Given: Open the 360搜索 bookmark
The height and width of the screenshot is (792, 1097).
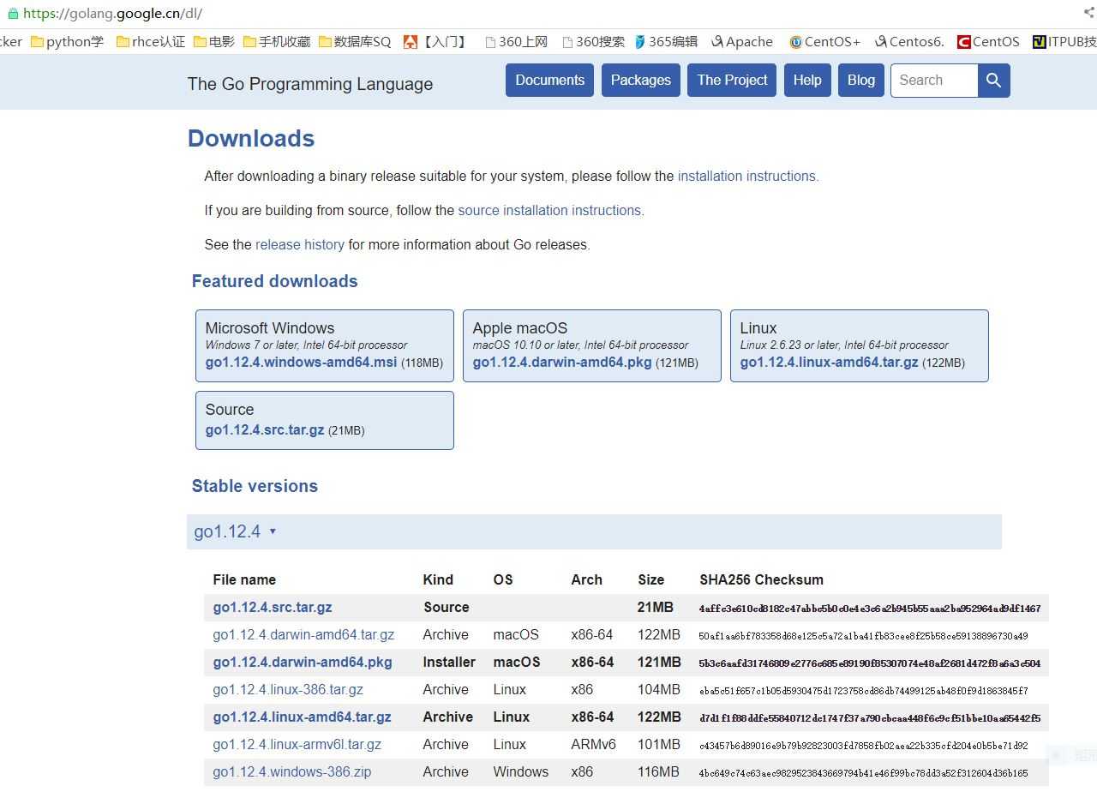Looking at the screenshot, I should coord(594,41).
